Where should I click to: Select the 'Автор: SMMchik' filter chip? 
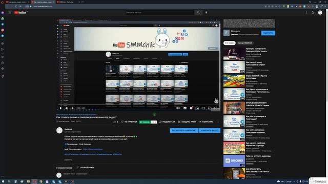pyautogui.click(x=245, y=43)
